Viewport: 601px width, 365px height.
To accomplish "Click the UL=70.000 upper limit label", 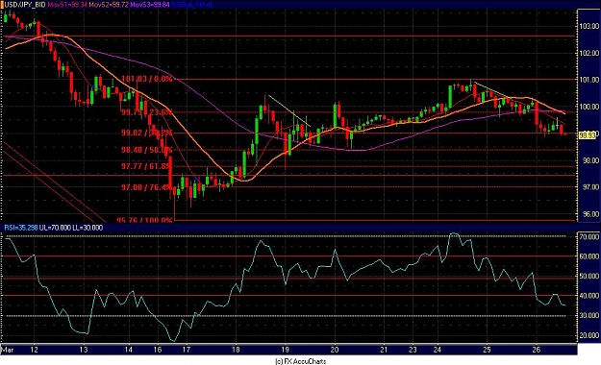I will [x=55, y=228].
